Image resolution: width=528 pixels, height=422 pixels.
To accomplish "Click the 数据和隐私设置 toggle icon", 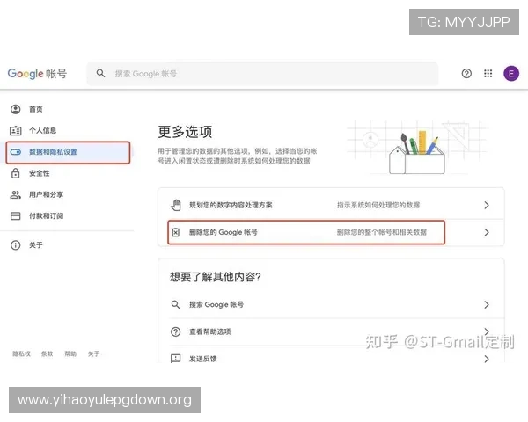I will (x=16, y=152).
